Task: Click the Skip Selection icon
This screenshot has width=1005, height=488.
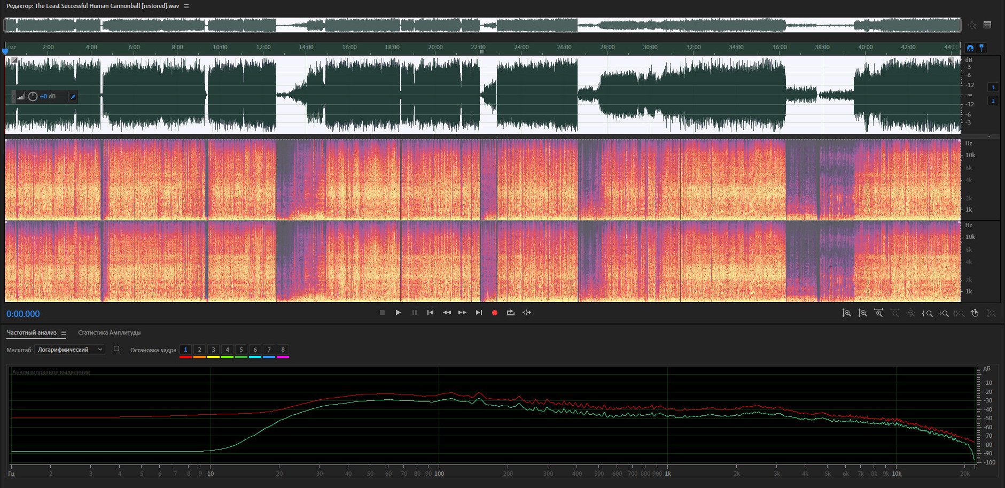Action: (527, 313)
